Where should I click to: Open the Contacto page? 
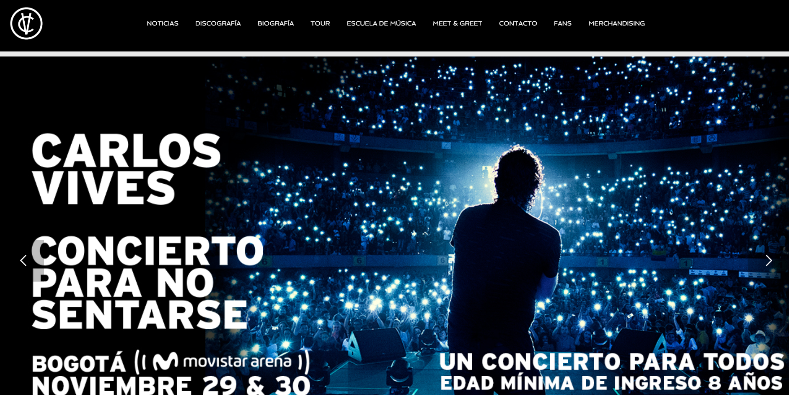point(518,23)
